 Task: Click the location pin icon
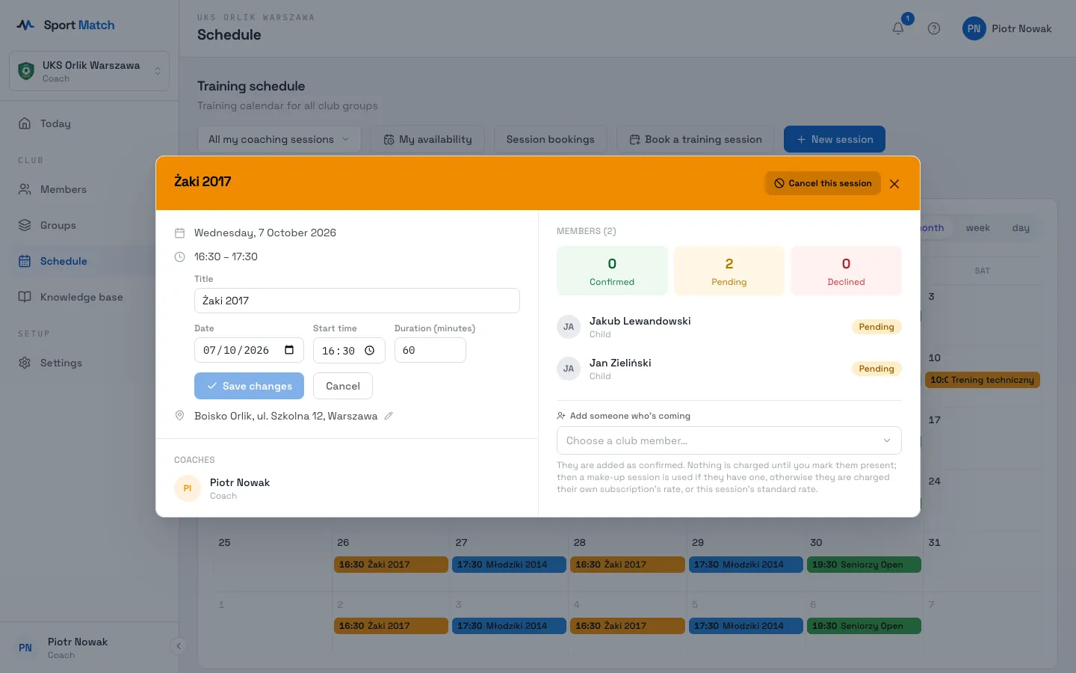click(x=179, y=416)
